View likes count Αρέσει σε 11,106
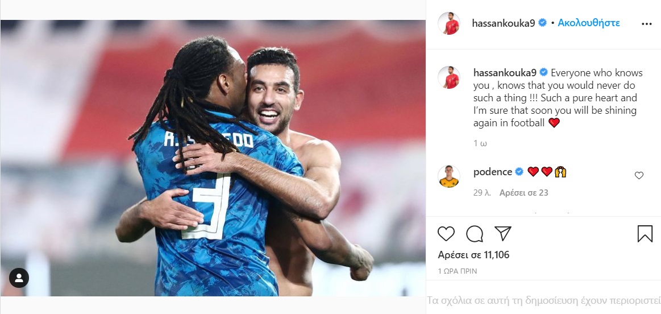Viewport: 661px width, 314px height. pyautogui.click(x=473, y=255)
